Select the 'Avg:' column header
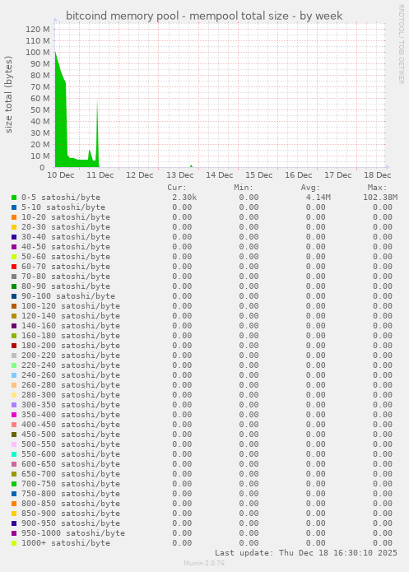Viewport: 409px width, 572px height. (310, 188)
